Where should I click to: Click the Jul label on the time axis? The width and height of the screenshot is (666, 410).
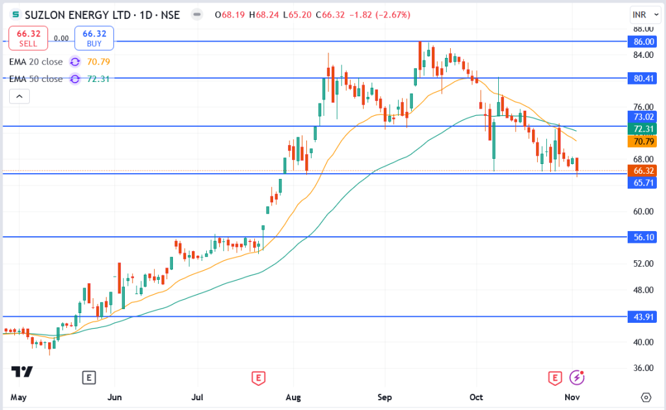tap(197, 397)
